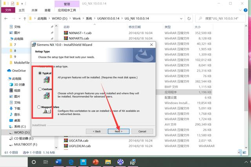Open 音乐 in navigation pane

(x=15, y=115)
